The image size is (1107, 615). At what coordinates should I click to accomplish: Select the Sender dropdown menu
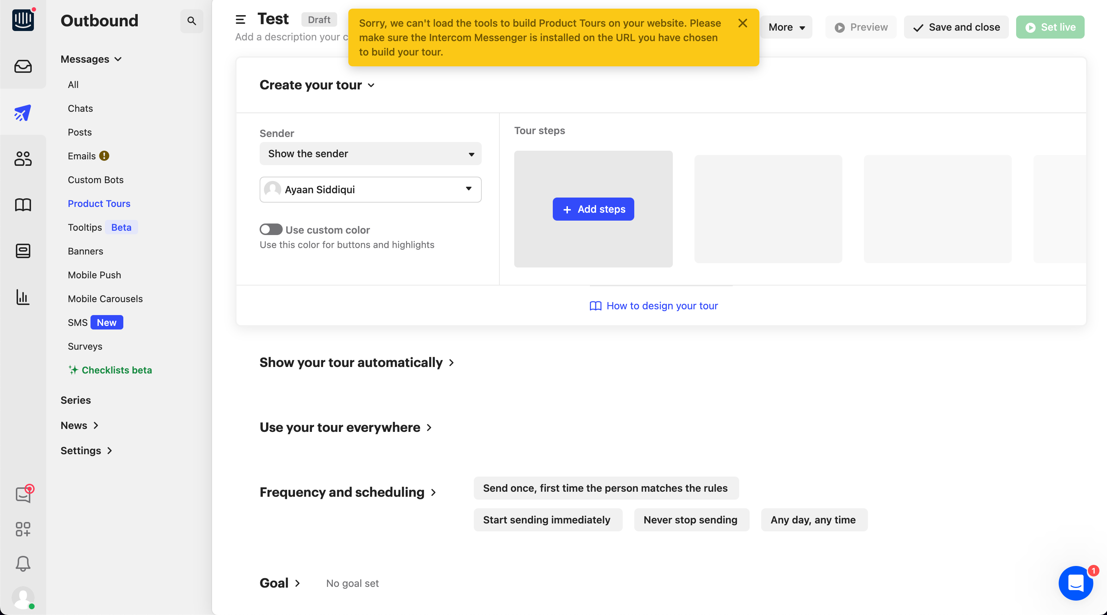tap(370, 153)
